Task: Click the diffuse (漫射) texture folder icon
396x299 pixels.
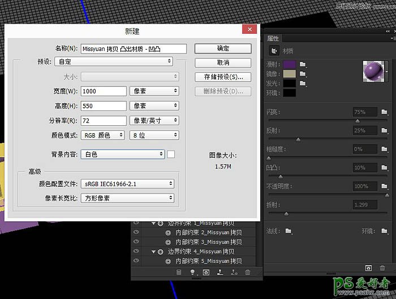Action: click(303, 65)
